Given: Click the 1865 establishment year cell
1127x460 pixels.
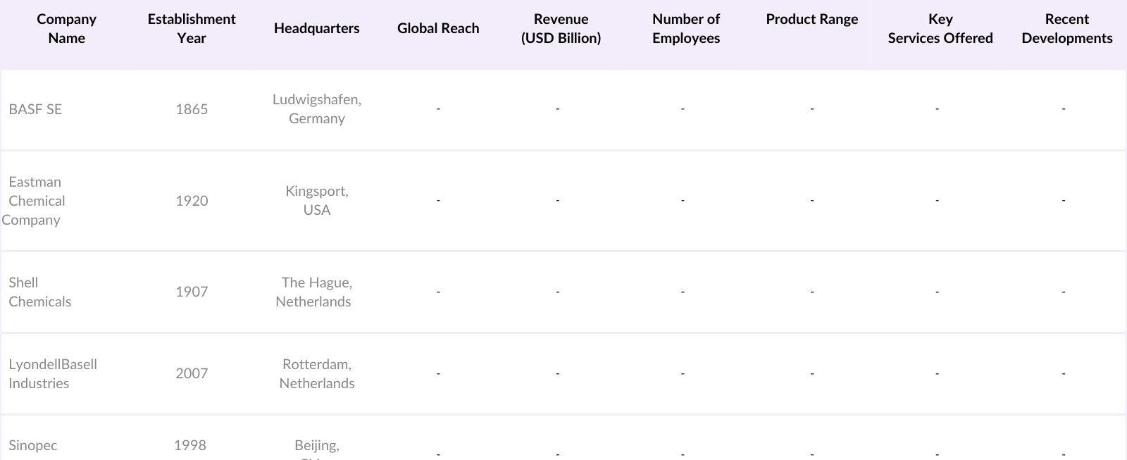Looking at the screenshot, I should 192,109.
